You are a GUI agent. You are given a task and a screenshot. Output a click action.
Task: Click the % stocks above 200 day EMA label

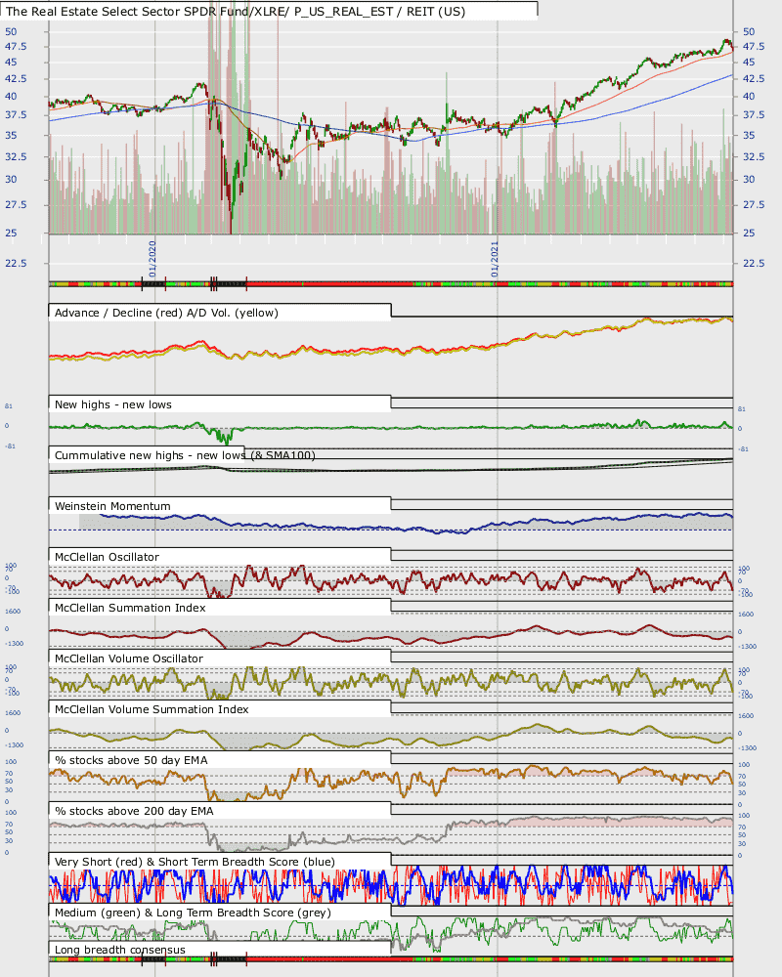tap(134, 811)
